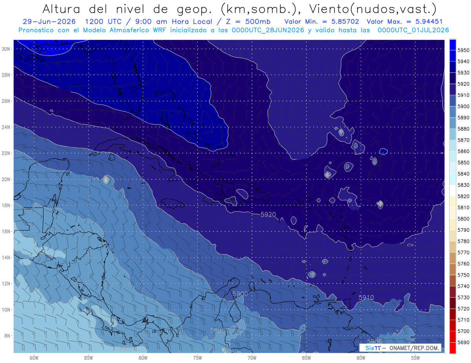Click the '5830' color bar label
The image size is (471, 363).
(463, 185)
